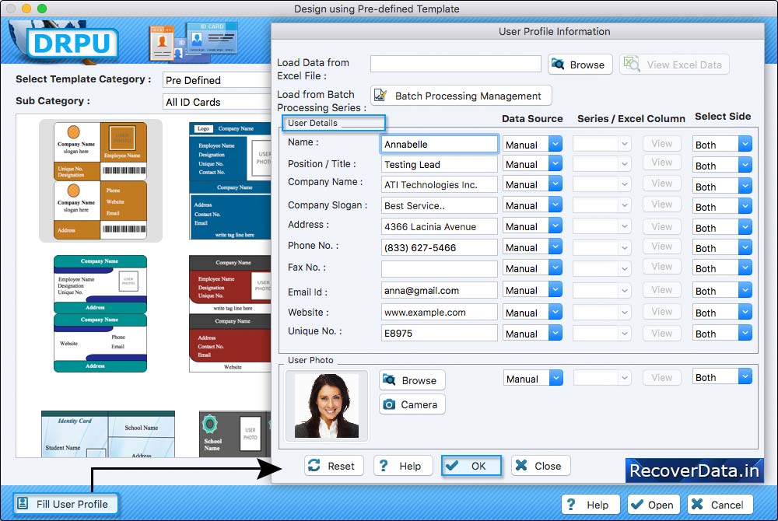778x521 pixels.
Task: Select the orange ID card template
Action: point(100,180)
